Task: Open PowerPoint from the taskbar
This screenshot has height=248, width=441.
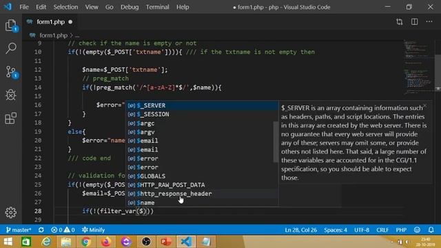Action: point(166,242)
